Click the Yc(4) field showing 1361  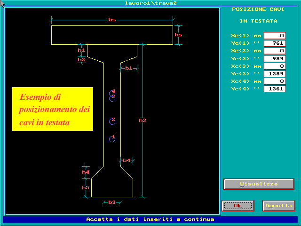pos(275,89)
